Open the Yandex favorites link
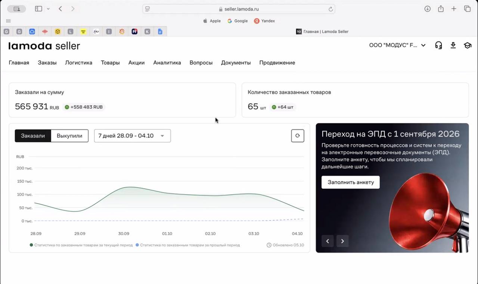Screen dimensions: 478x284 point(264,21)
